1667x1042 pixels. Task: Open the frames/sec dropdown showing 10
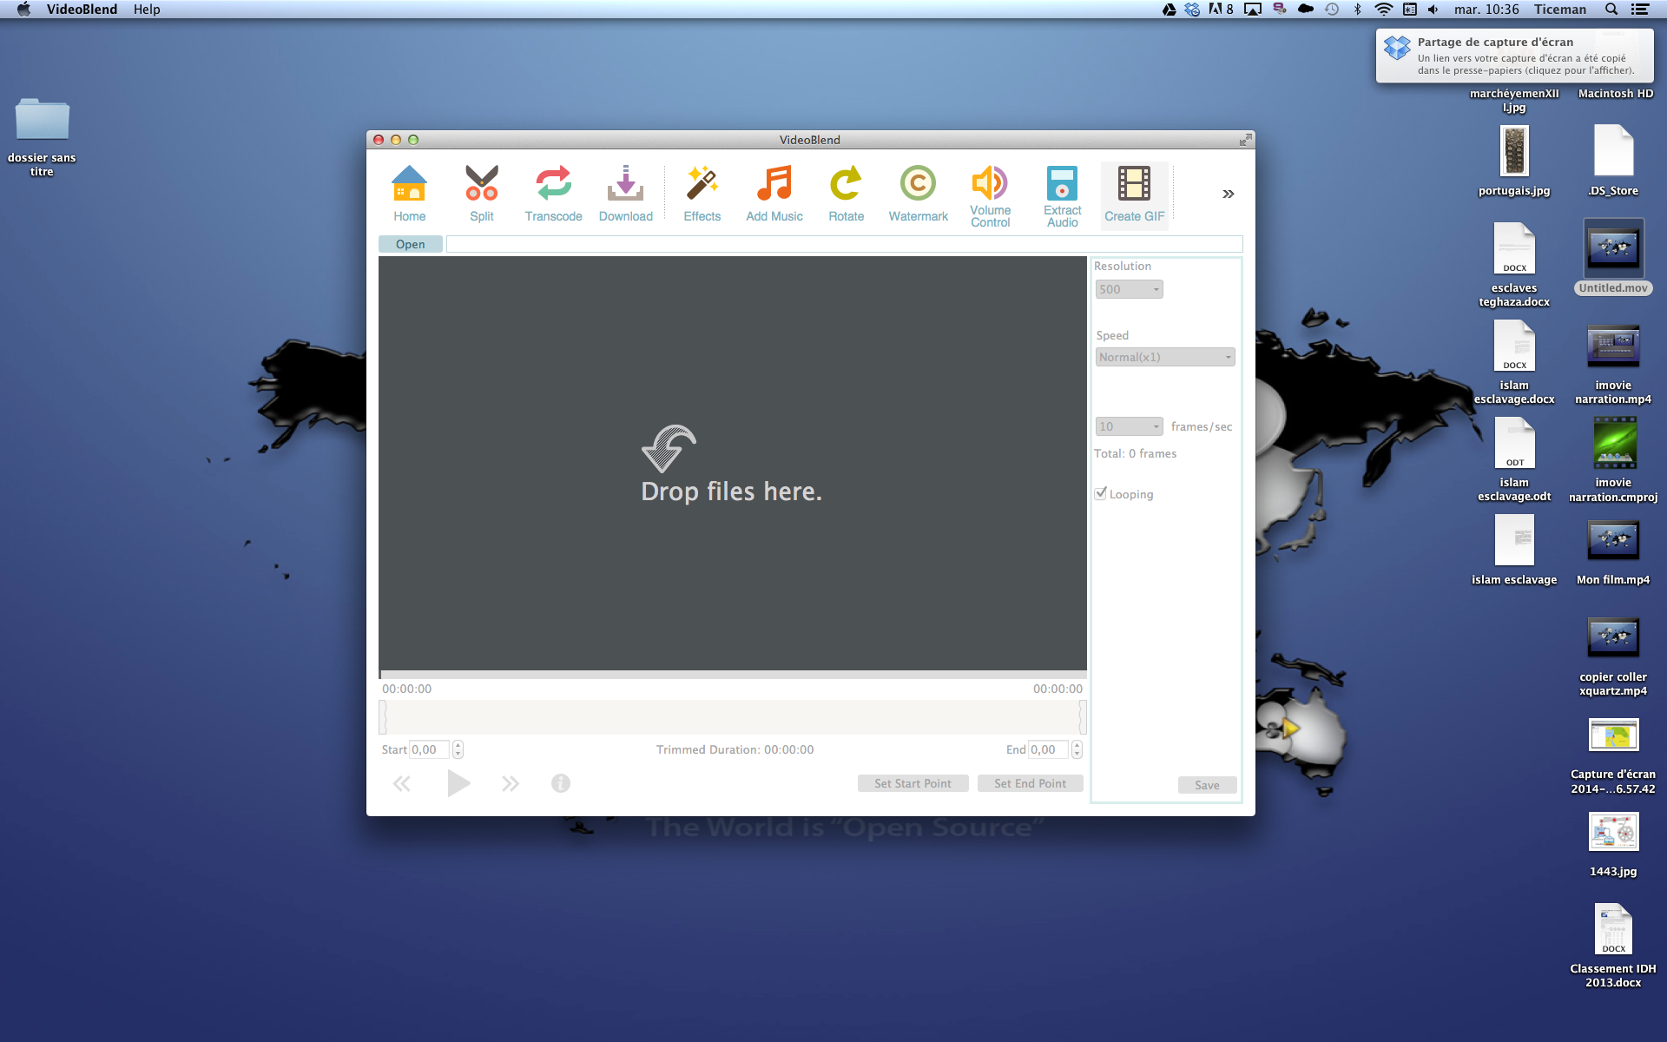click(x=1128, y=426)
